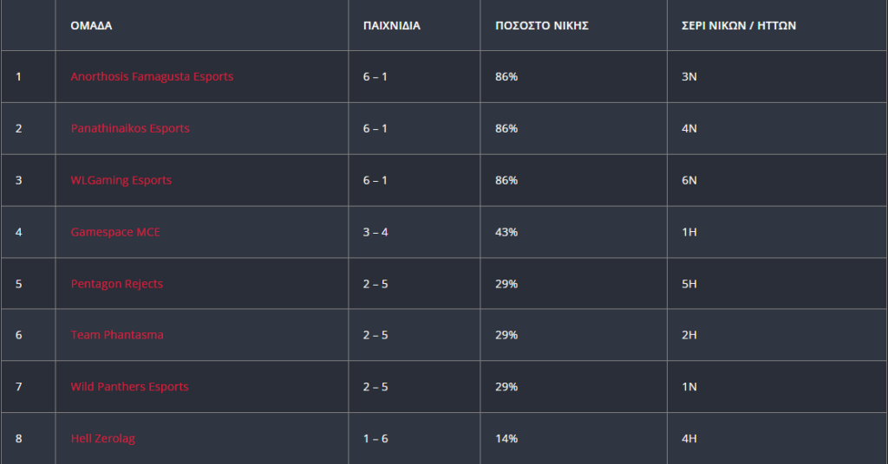
Task: Click the 5H streak cell for Pentagon Rejects
Action: click(x=777, y=284)
